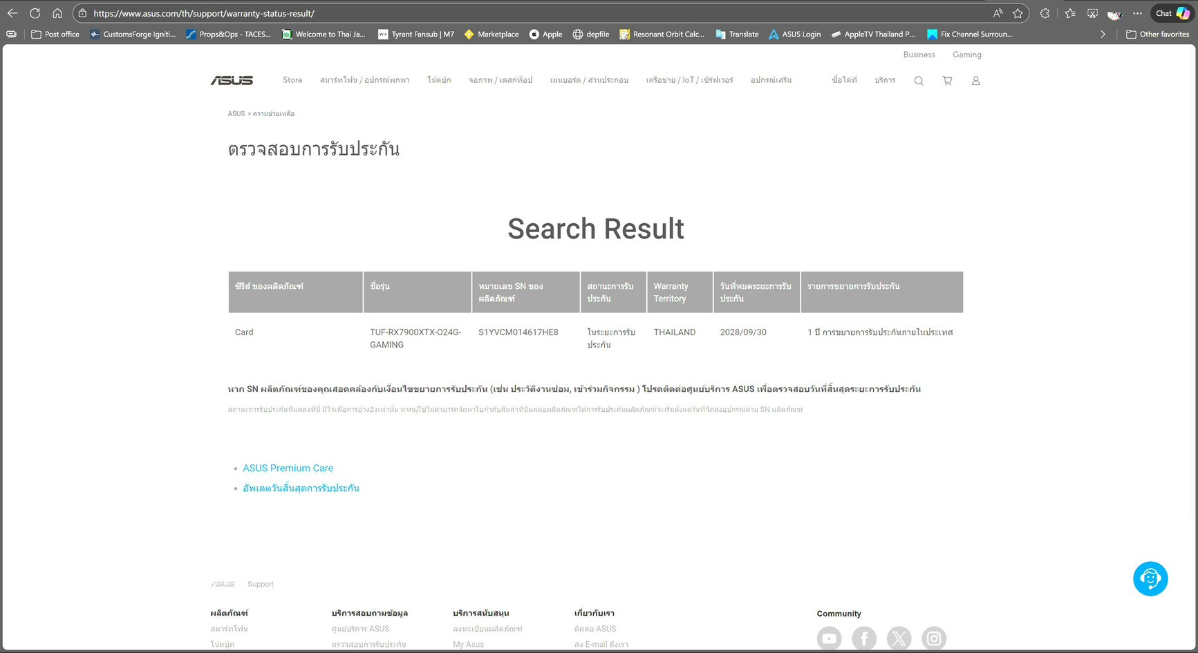
Task: Open ASUS Facebook community icon
Action: pyautogui.click(x=863, y=638)
